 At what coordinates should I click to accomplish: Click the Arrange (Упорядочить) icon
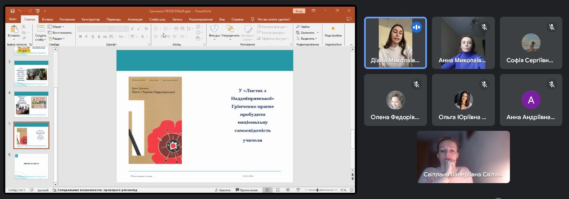pos(230,31)
